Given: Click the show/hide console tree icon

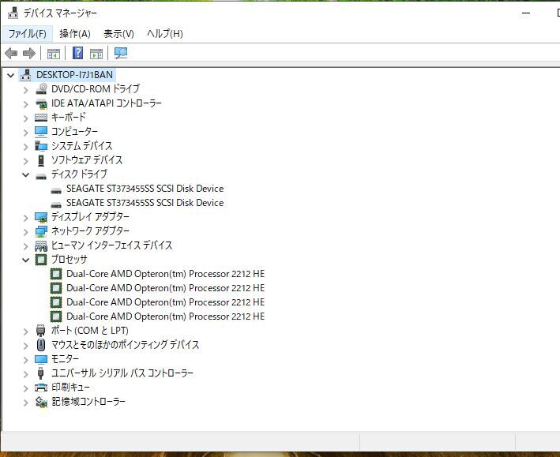Looking at the screenshot, I should click(x=54, y=54).
